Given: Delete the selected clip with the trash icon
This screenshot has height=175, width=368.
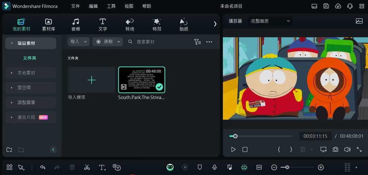Looking at the screenshot, I should click(72, 167).
